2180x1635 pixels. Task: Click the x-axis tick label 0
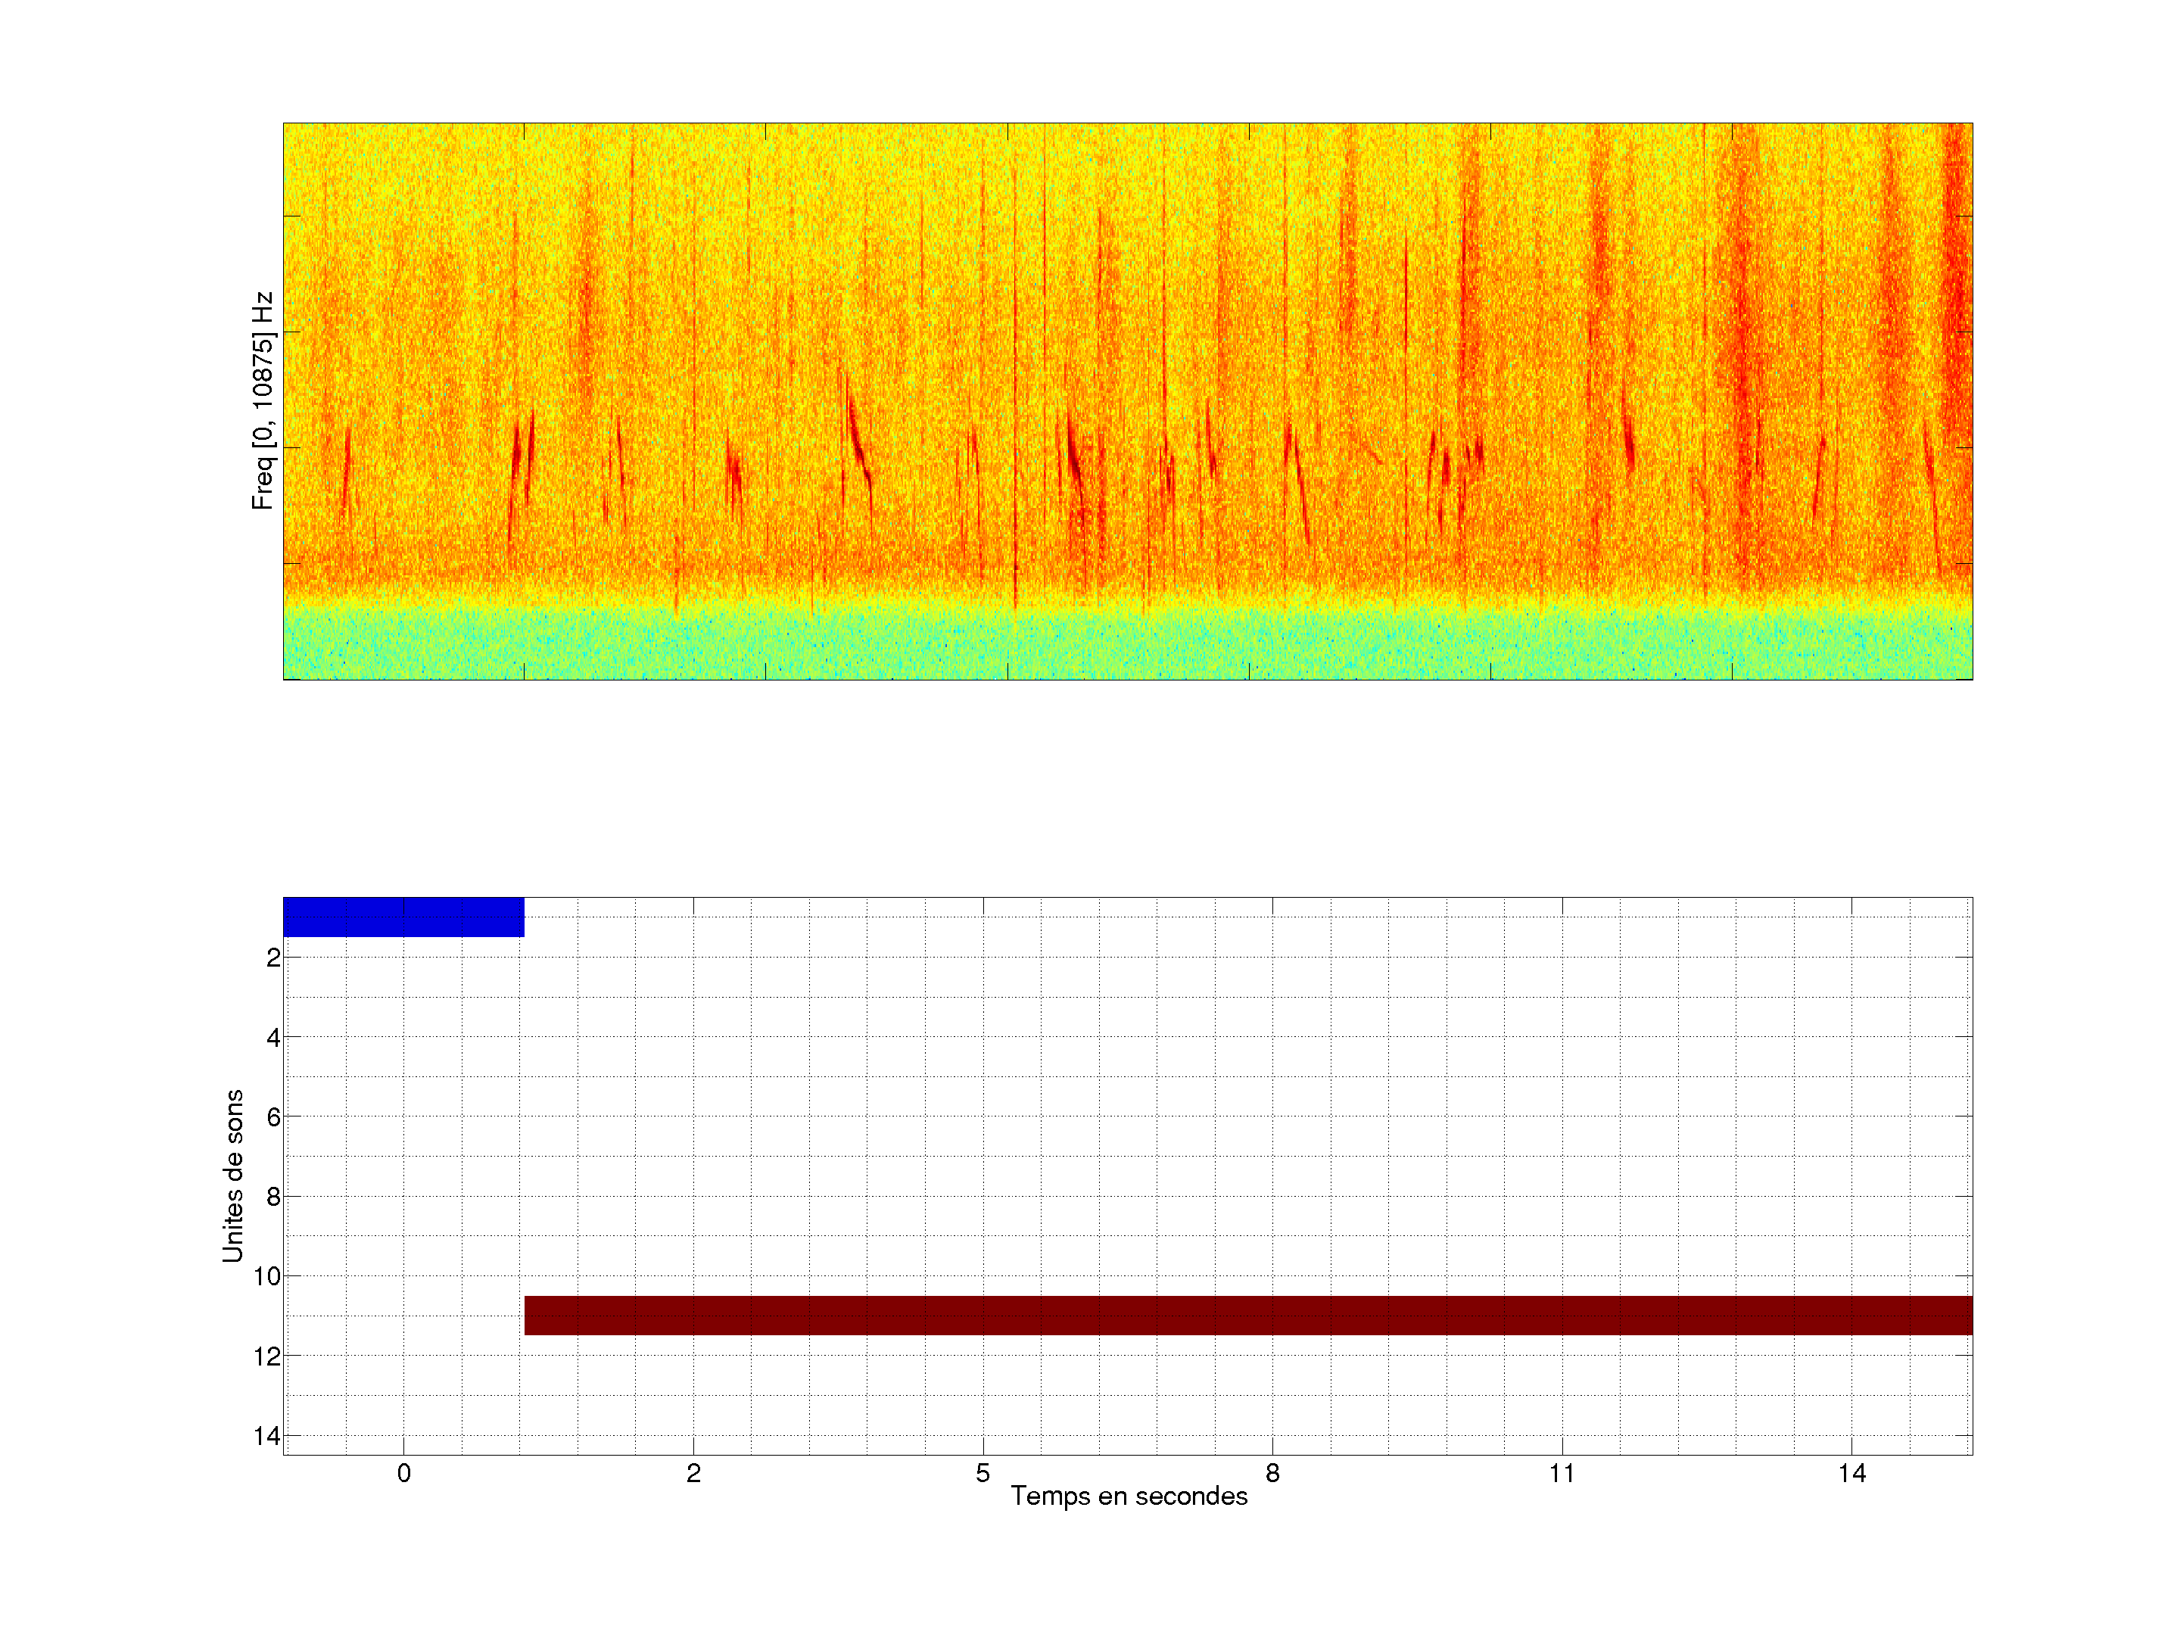click(x=404, y=1473)
